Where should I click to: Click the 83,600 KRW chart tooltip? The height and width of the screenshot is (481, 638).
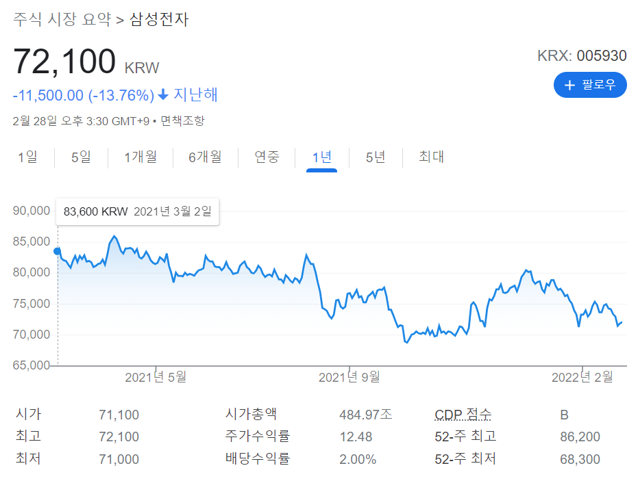tap(138, 211)
